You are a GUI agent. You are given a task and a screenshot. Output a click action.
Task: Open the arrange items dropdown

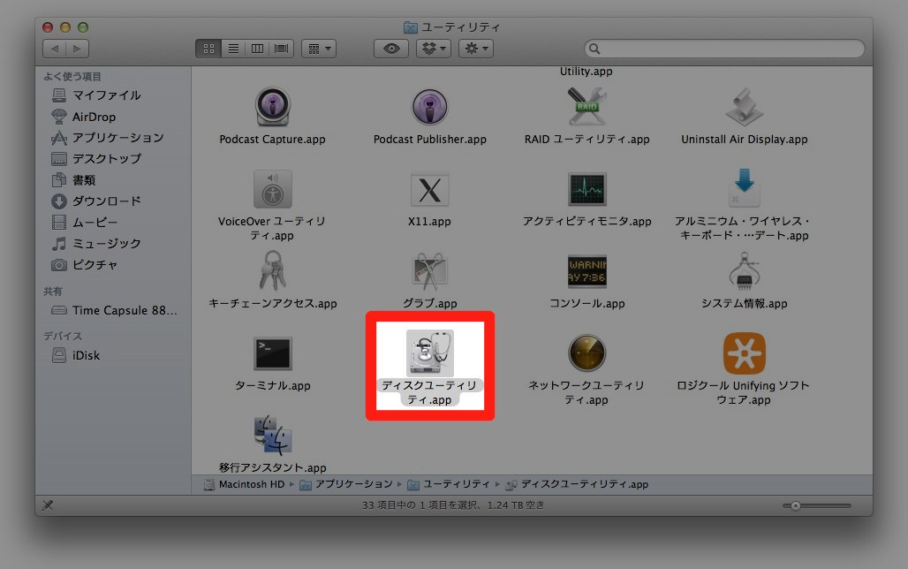(318, 49)
